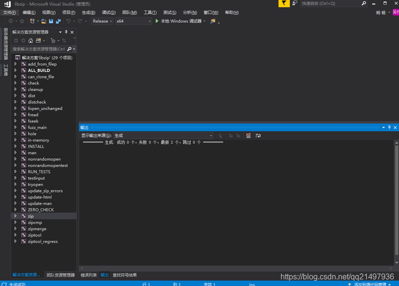Expand the zip project node
This screenshot has height=286, width=399.
pos(15,216)
